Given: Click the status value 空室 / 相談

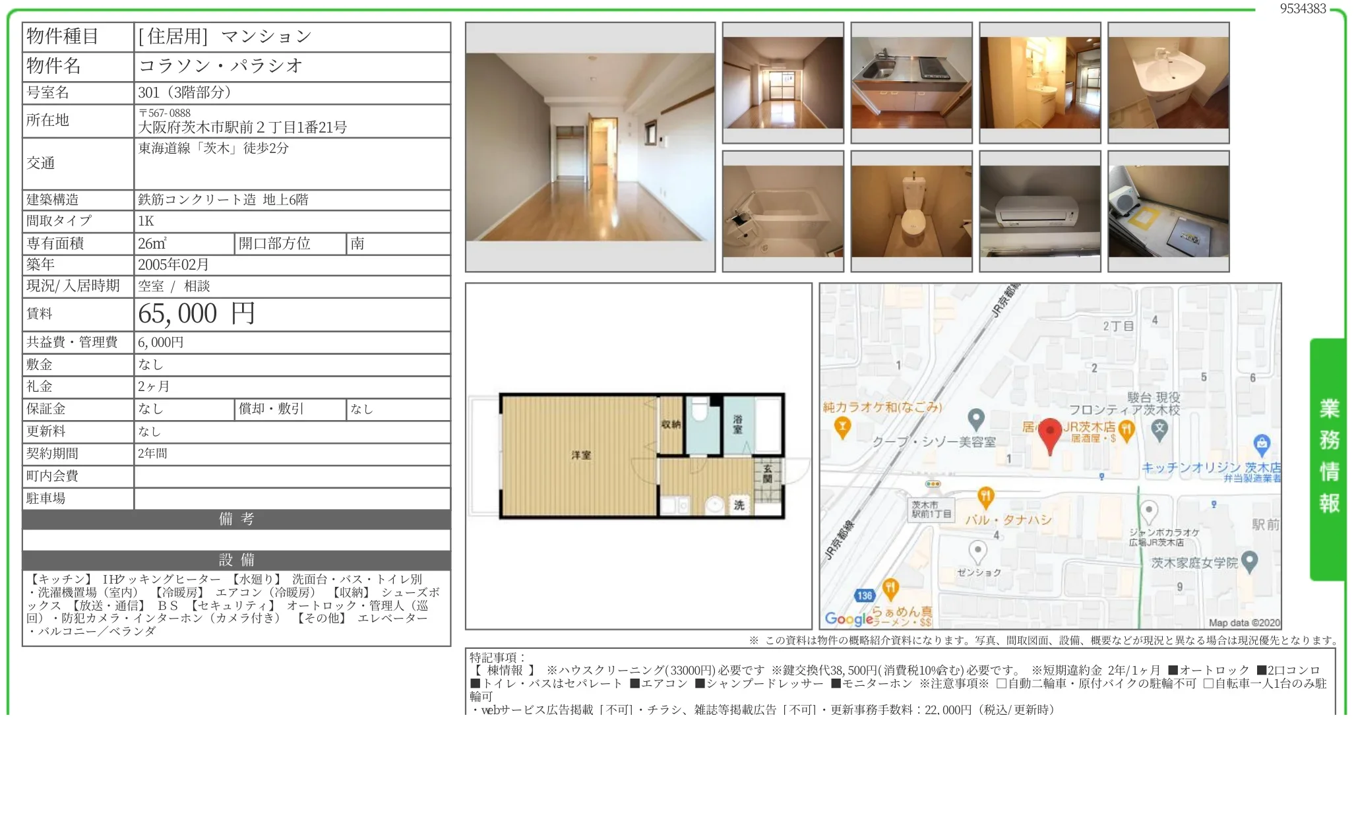Looking at the screenshot, I should [174, 286].
